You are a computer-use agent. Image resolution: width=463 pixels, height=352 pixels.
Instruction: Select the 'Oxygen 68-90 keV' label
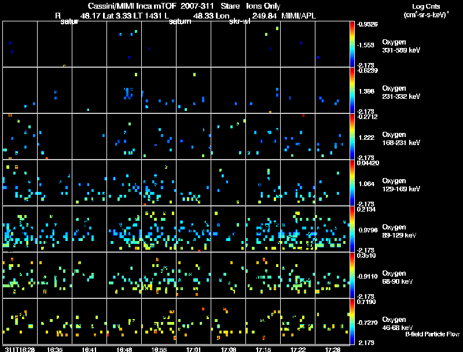(398, 277)
